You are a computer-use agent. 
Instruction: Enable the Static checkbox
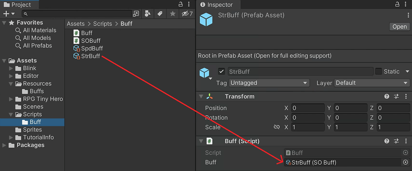click(379, 71)
